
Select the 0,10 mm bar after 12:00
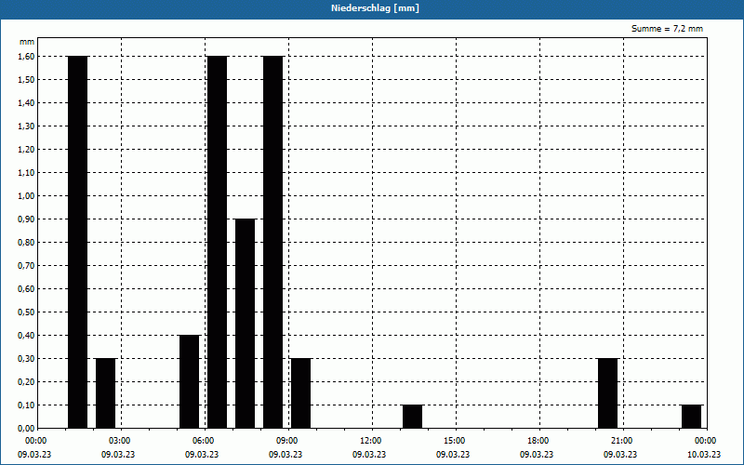click(412, 417)
